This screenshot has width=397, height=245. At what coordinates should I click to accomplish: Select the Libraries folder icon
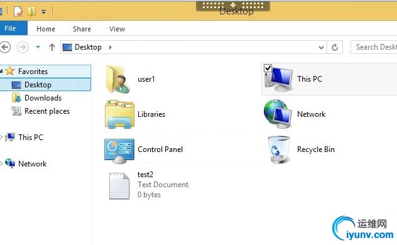119,114
